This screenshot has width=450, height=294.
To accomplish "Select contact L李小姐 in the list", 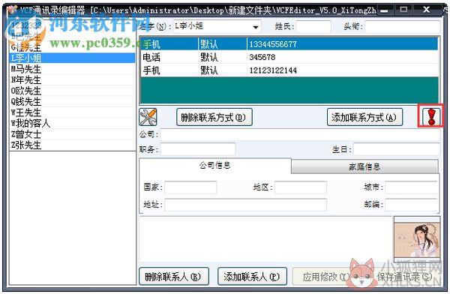I will (72, 58).
